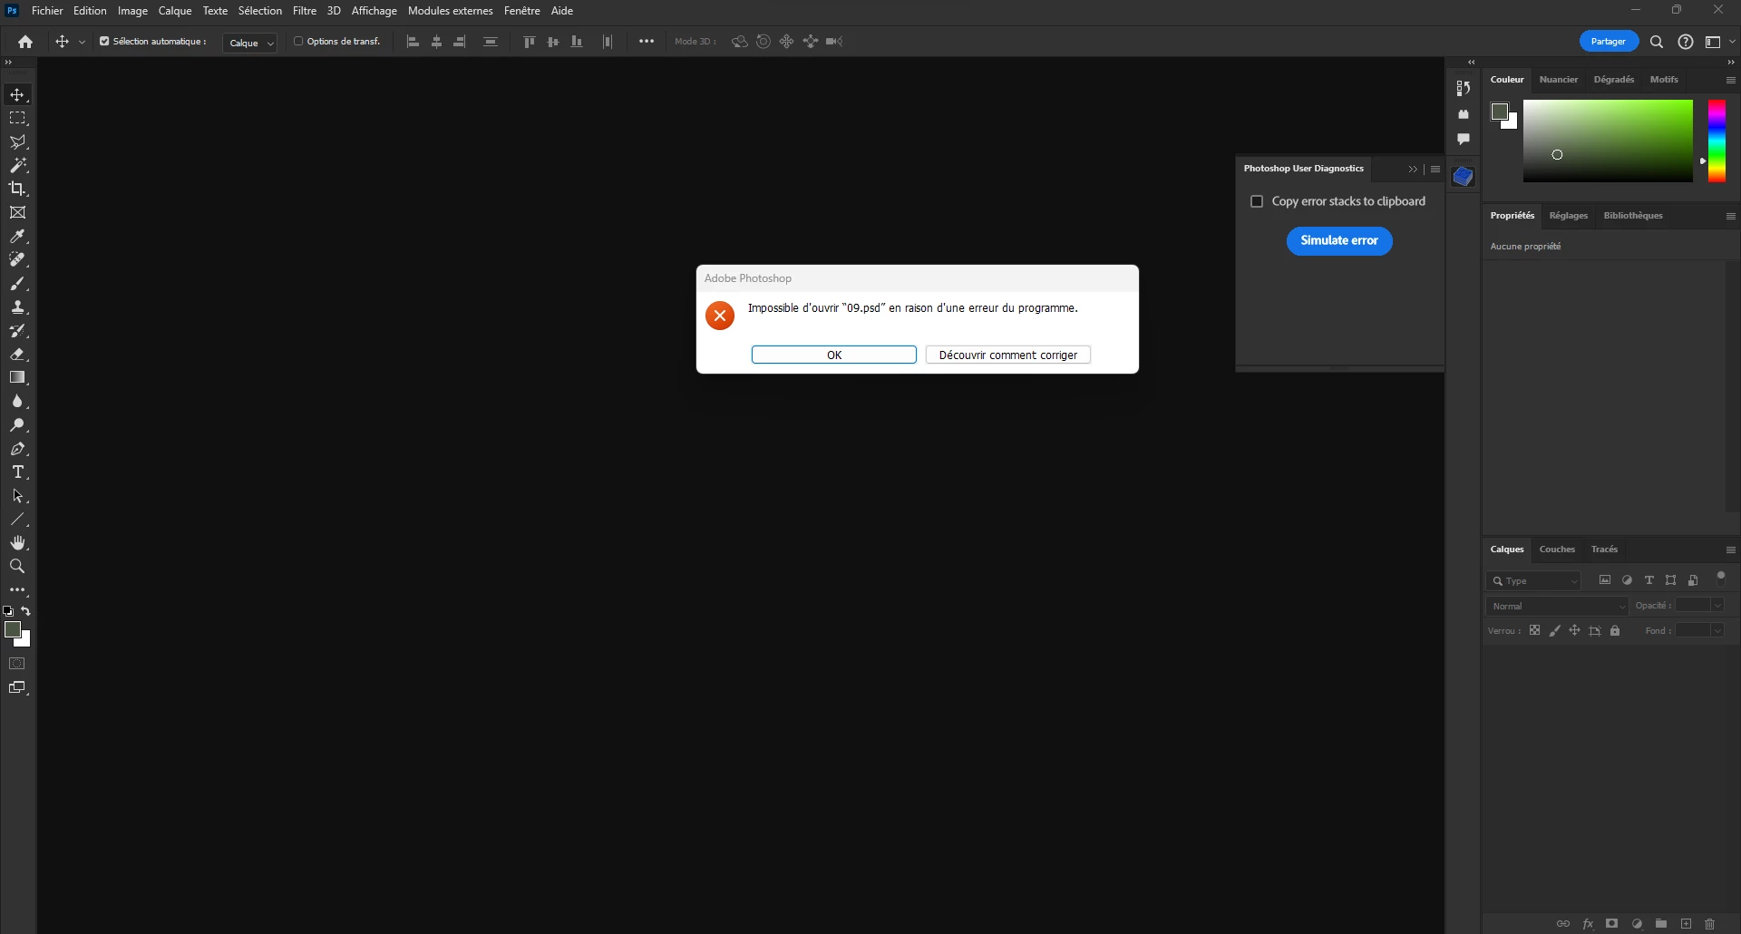Expand Photoshop User Diagnostics panel arrows

1413,170
